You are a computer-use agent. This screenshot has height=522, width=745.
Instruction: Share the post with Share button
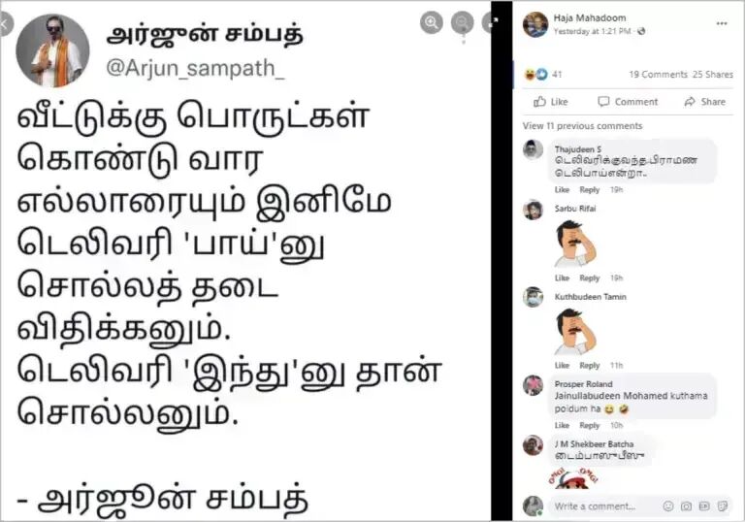point(704,102)
